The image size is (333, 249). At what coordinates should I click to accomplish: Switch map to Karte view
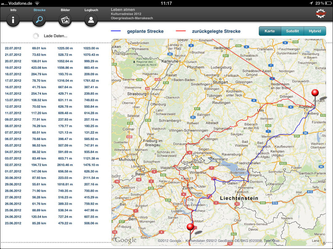(270, 31)
